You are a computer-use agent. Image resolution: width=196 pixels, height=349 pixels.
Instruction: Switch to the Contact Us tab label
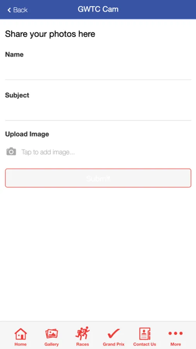coord(145,344)
